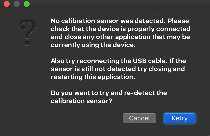Viewport: 210px width, 136px height.
Task: Click the final "calibration sensor?" line
Action: click(81, 101)
